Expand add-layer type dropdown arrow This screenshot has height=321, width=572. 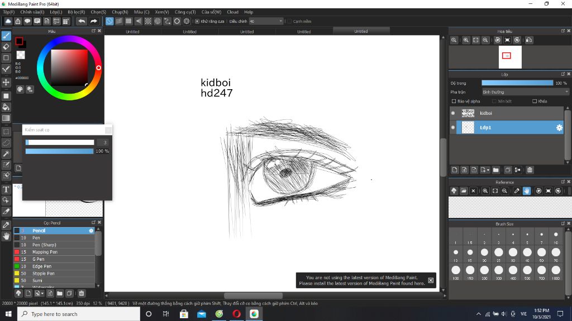(x=488, y=170)
